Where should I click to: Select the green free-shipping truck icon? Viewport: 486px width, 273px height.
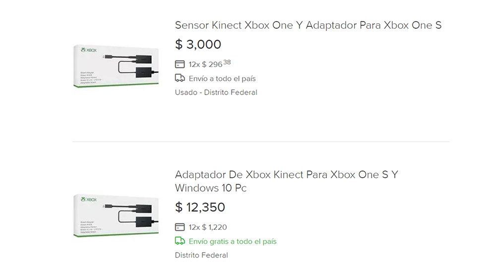tap(180, 241)
